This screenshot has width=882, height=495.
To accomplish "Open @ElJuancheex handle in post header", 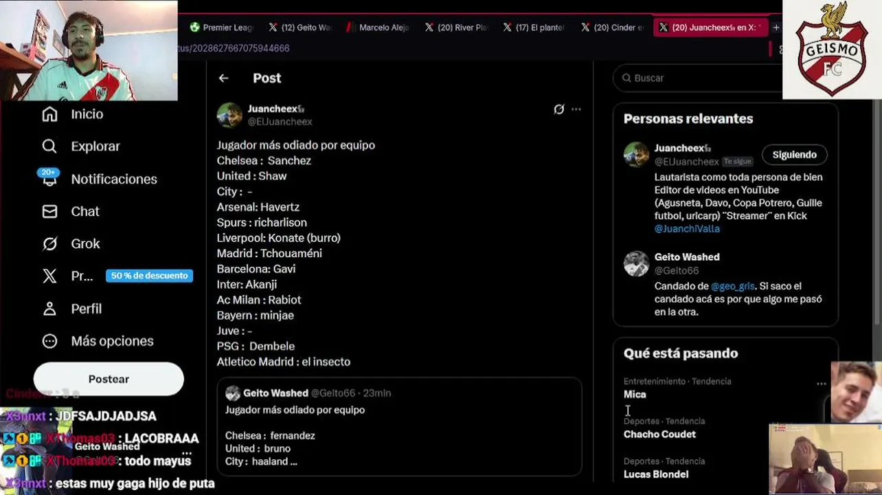I will 280,122.
